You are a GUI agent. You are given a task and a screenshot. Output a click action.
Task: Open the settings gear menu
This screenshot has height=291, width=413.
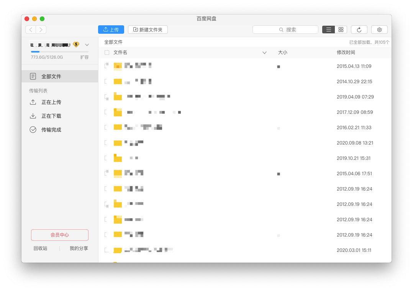pos(379,30)
